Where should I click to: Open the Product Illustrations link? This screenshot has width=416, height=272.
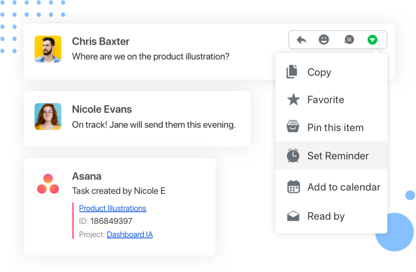(113, 208)
